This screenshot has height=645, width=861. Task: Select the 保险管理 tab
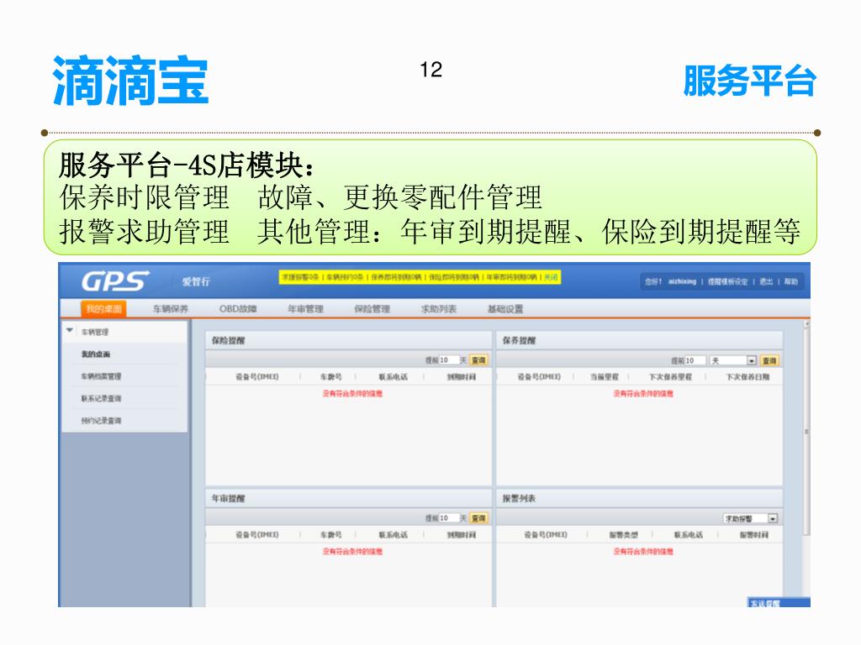372,309
